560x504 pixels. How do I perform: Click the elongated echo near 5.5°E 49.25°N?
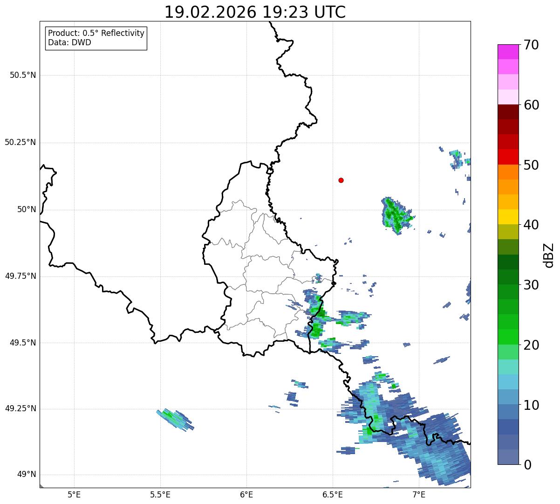(175, 420)
